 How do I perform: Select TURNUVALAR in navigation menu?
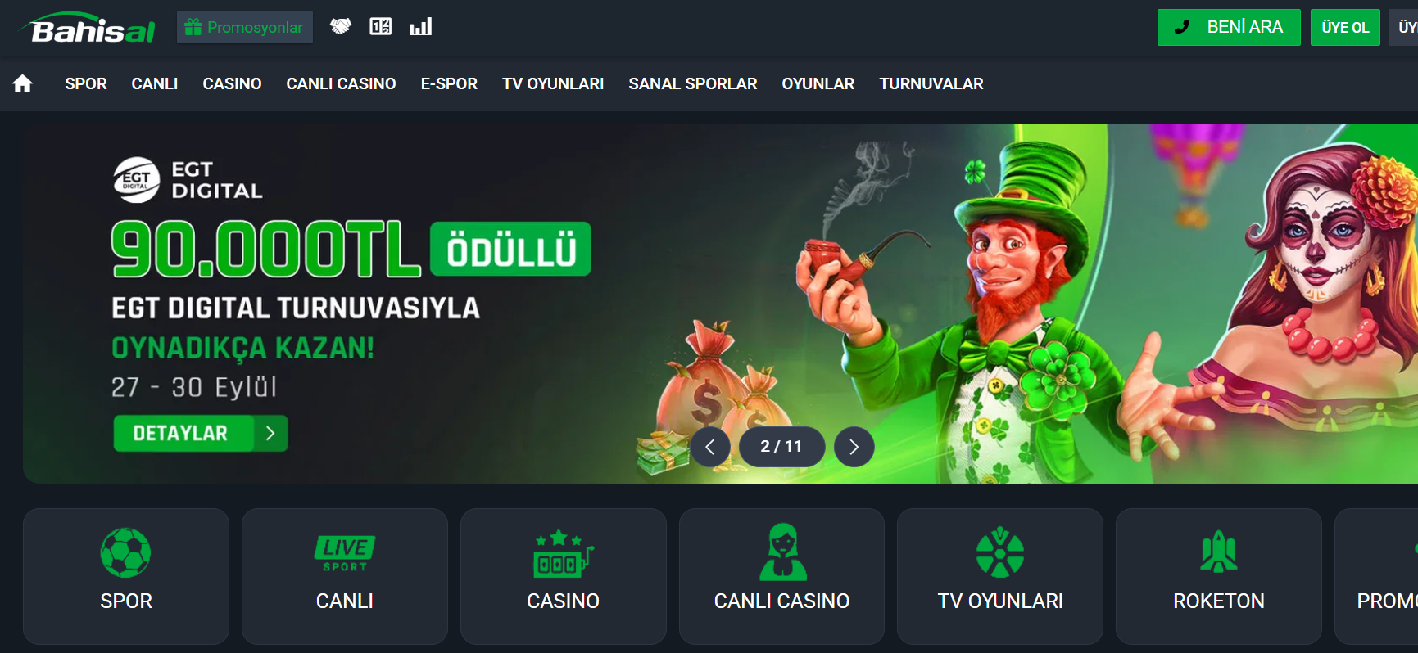(931, 83)
